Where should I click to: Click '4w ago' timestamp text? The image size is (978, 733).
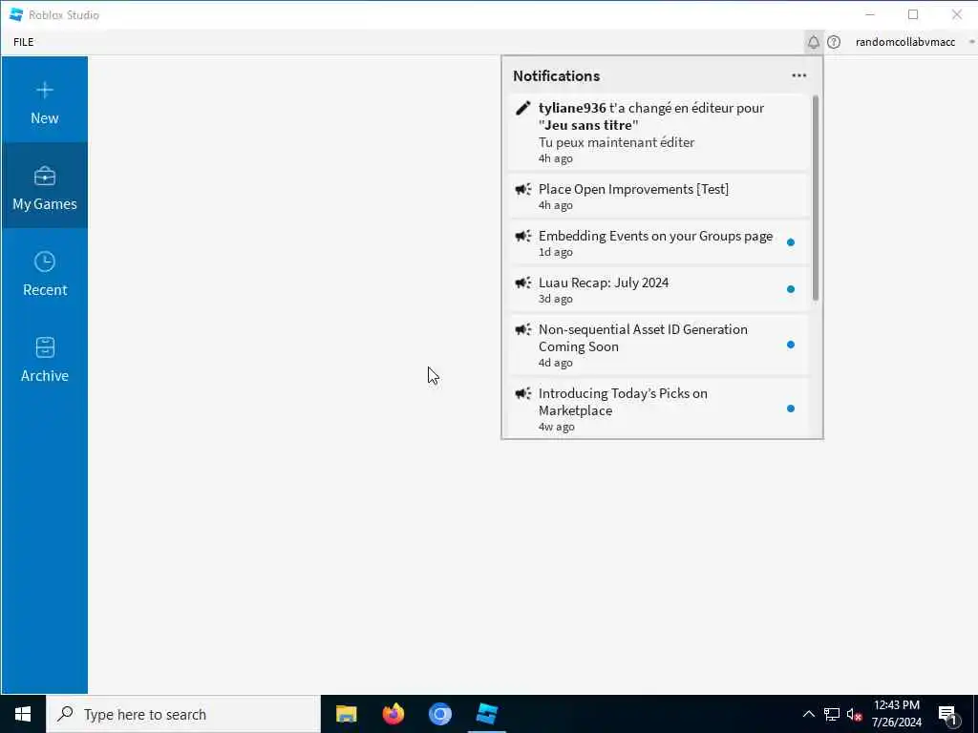(557, 427)
